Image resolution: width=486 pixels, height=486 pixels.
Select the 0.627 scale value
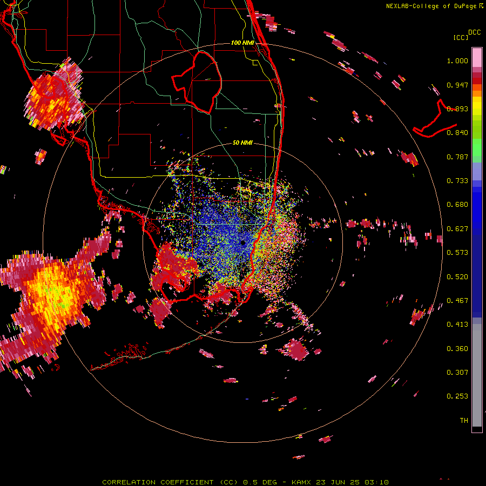(457, 229)
